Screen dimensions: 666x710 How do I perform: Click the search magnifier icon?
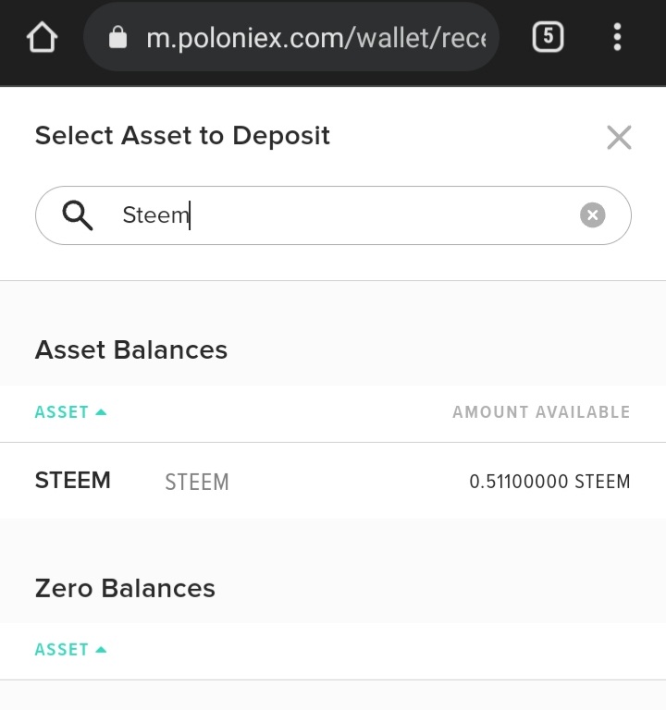(x=78, y=215)
